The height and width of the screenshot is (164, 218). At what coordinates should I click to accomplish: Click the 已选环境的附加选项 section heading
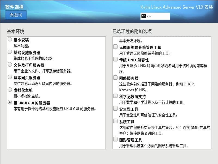[x=132, y=31]
